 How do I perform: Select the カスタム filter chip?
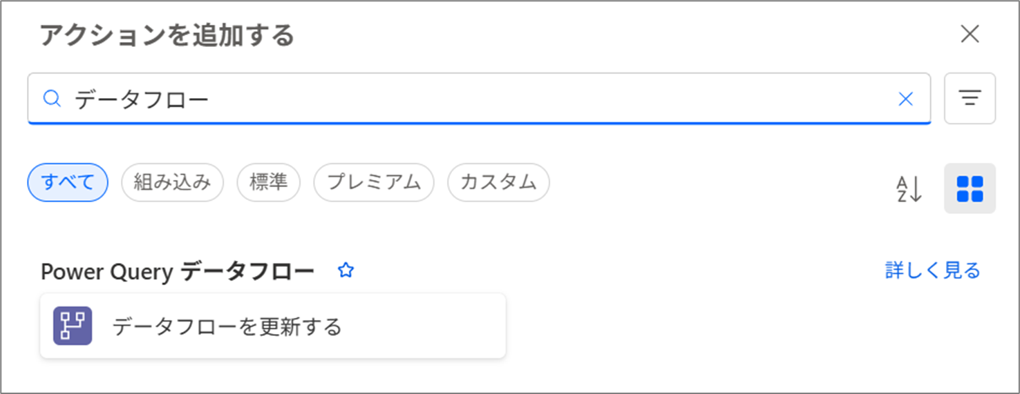(x=498, y=182)
